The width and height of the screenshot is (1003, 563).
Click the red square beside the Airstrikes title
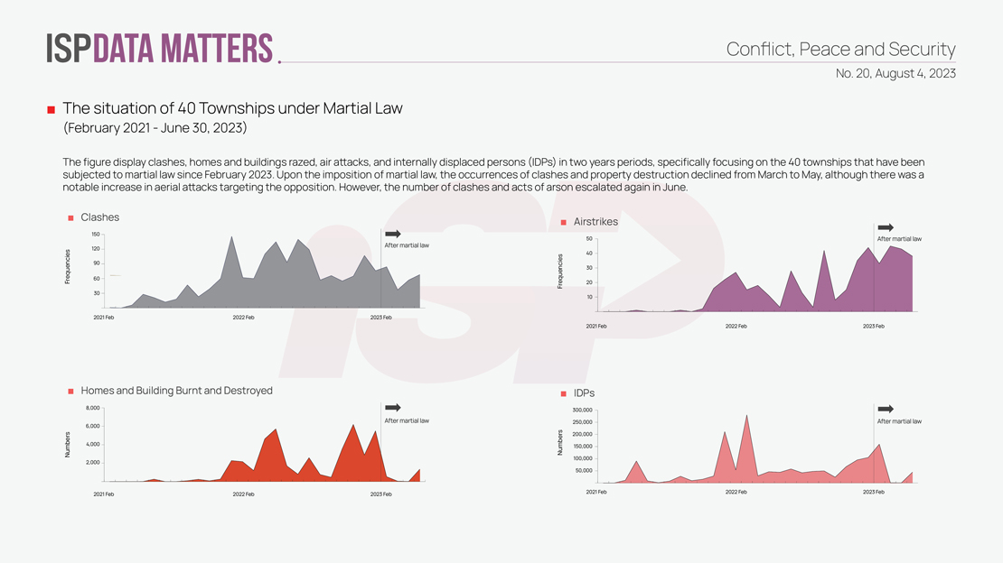tap(563, 222)
